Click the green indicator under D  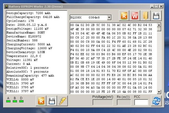[x=21, y=101]
